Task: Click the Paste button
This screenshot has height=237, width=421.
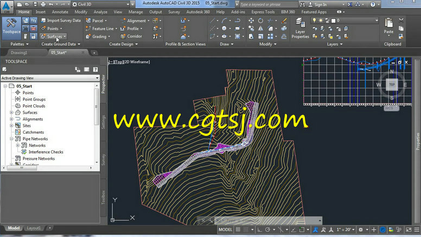Action: click(x=388, y=26)
